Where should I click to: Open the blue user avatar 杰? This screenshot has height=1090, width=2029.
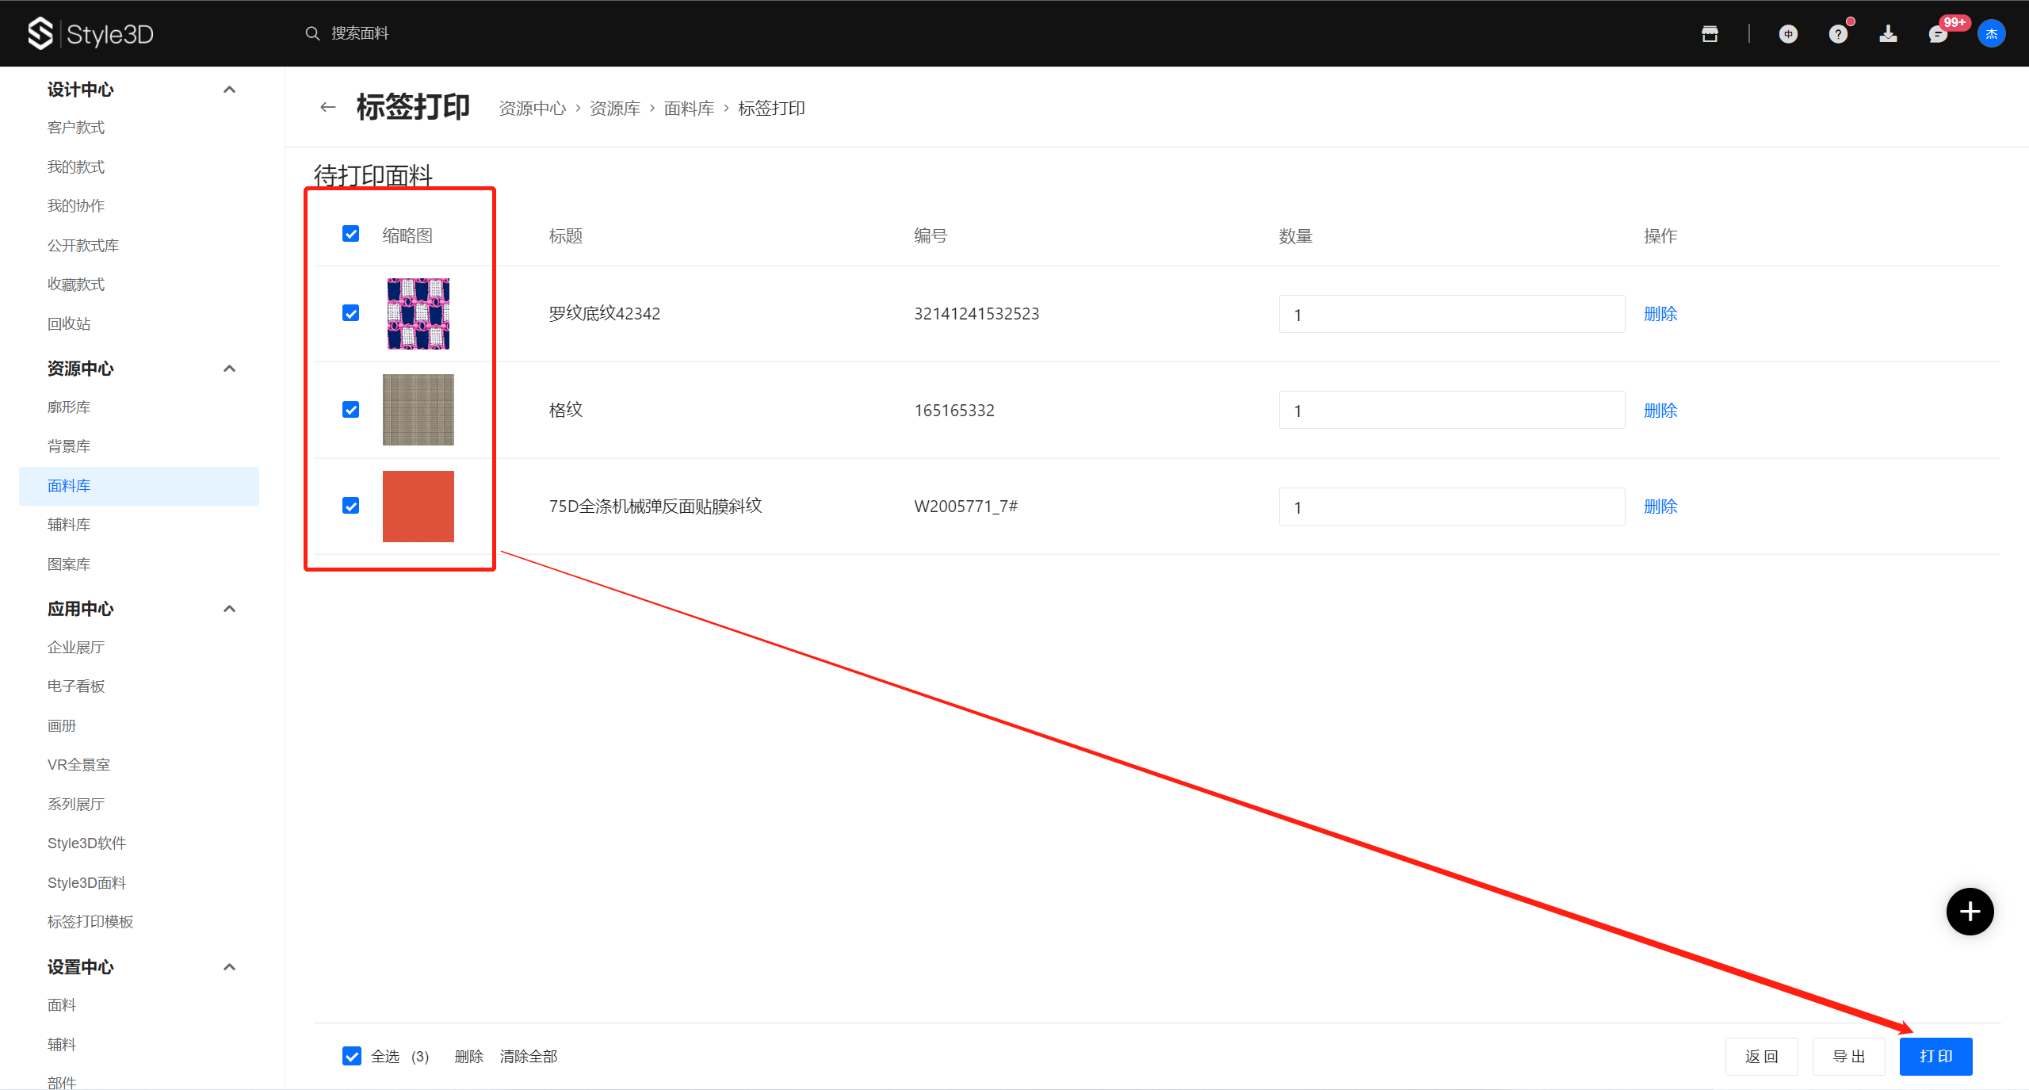[x=1991, y=34]
